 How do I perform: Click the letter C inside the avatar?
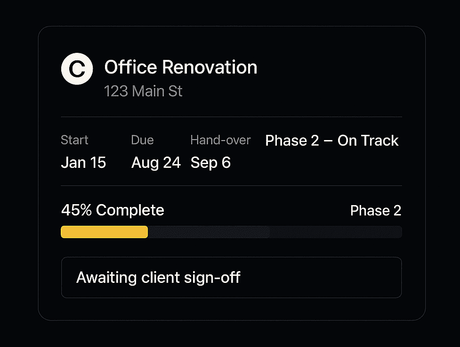click(x=77, y=69)
